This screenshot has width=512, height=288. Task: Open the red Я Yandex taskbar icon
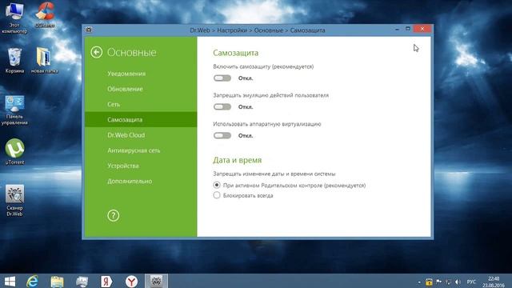[x=106, y=282]
